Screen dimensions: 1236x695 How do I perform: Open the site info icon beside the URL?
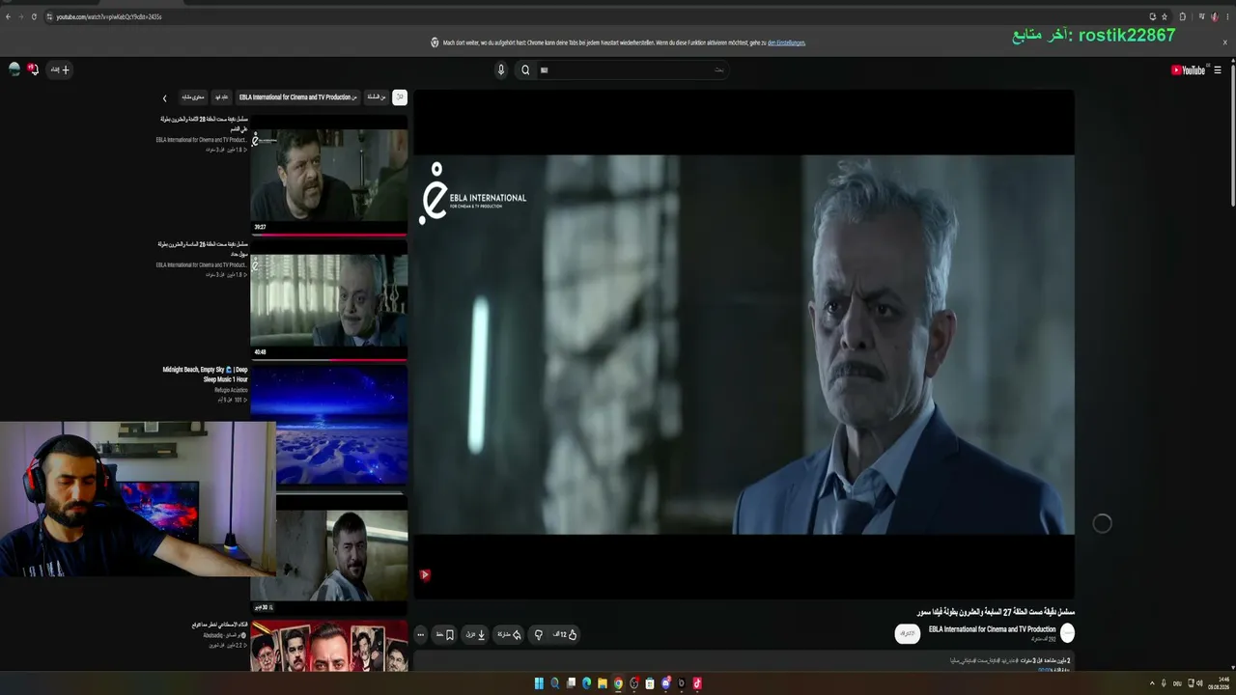pyautogui.click(x=47, y=16)
